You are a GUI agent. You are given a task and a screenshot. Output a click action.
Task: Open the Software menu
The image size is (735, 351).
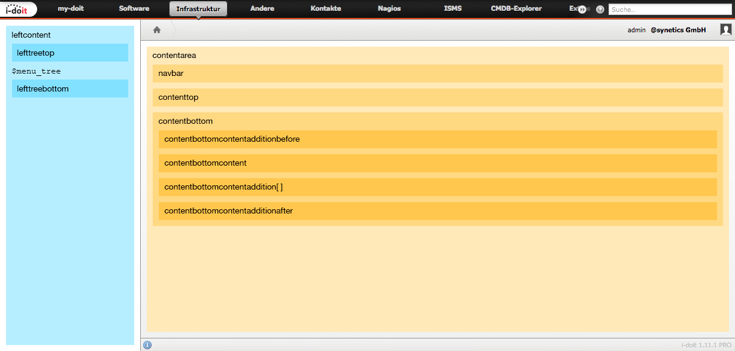tap(134, 9)
